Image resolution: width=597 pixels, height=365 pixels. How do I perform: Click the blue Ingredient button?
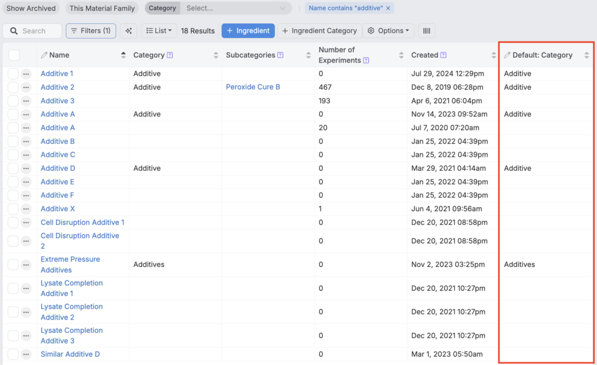248,31
